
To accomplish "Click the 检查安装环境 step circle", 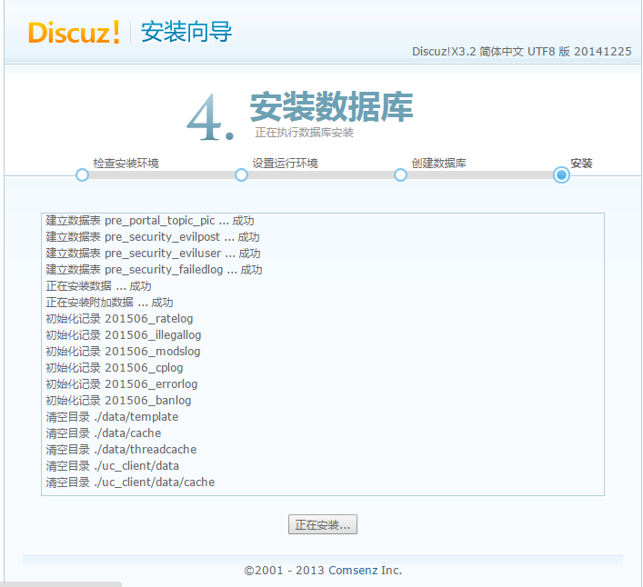I will tap(82, 174).
